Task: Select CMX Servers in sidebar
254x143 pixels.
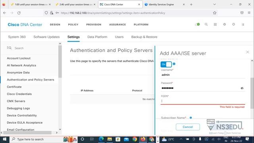Action: (16, 101)
